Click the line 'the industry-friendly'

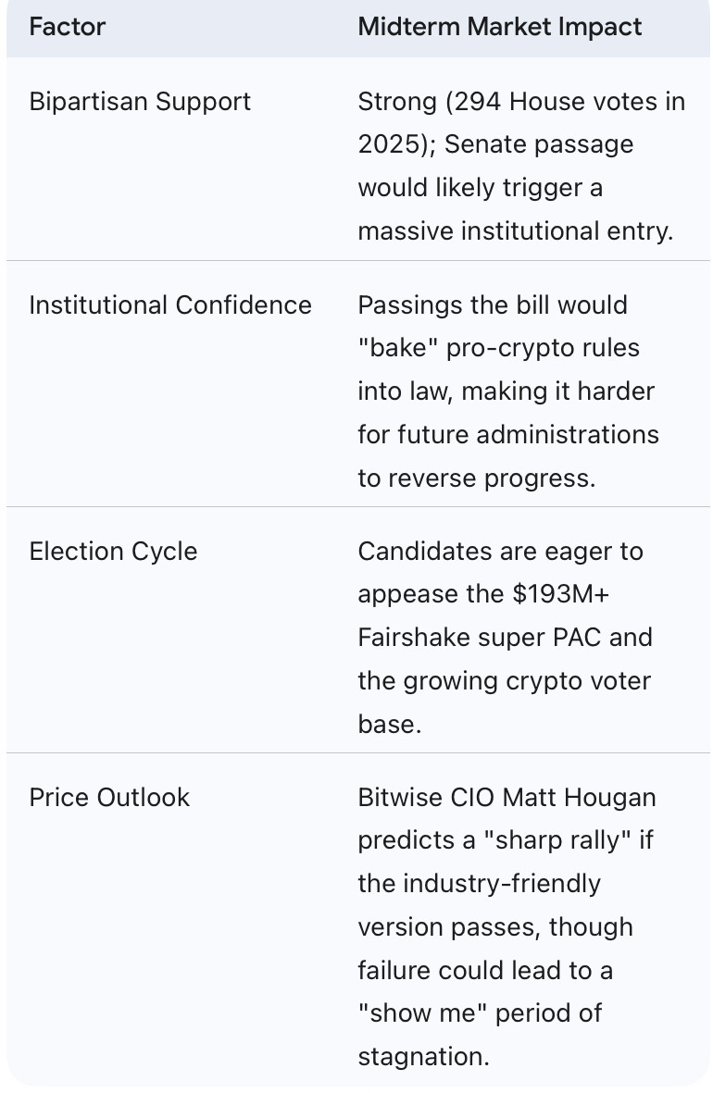click(x=480, y=884)
